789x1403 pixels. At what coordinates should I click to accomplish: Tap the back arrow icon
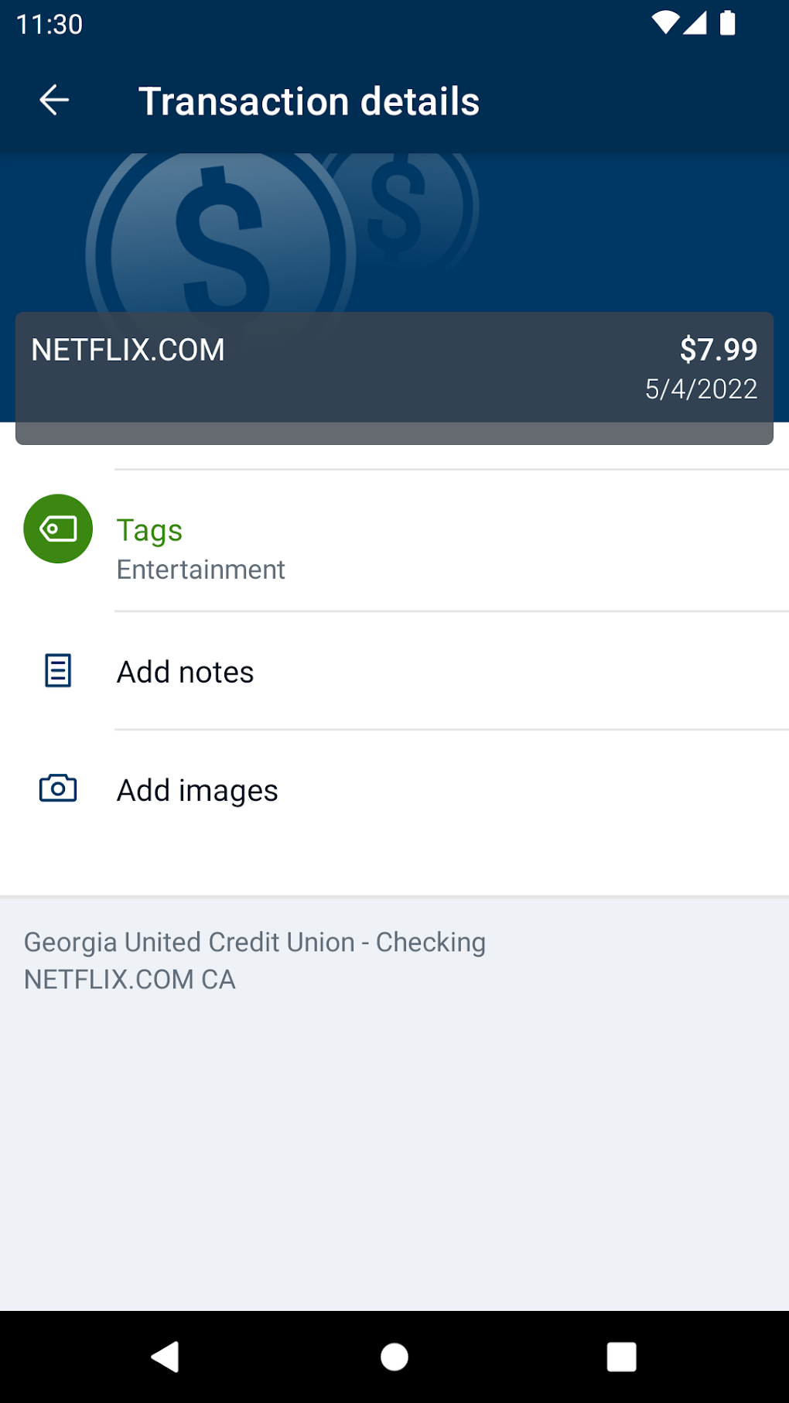coord(54,101)
